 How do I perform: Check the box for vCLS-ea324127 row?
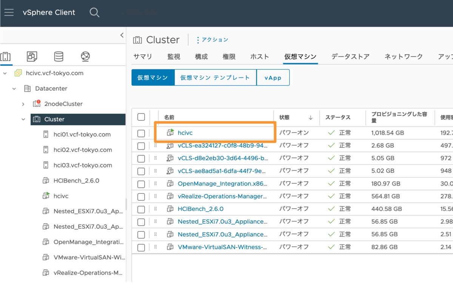pos(141,146)
